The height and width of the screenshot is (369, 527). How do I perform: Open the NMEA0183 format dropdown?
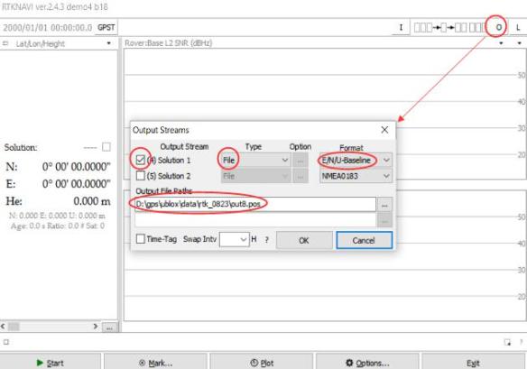click(356, 176)
